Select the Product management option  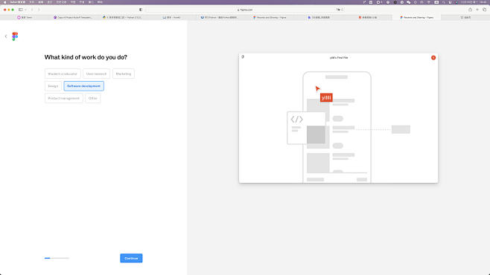[x=64, y=98]
